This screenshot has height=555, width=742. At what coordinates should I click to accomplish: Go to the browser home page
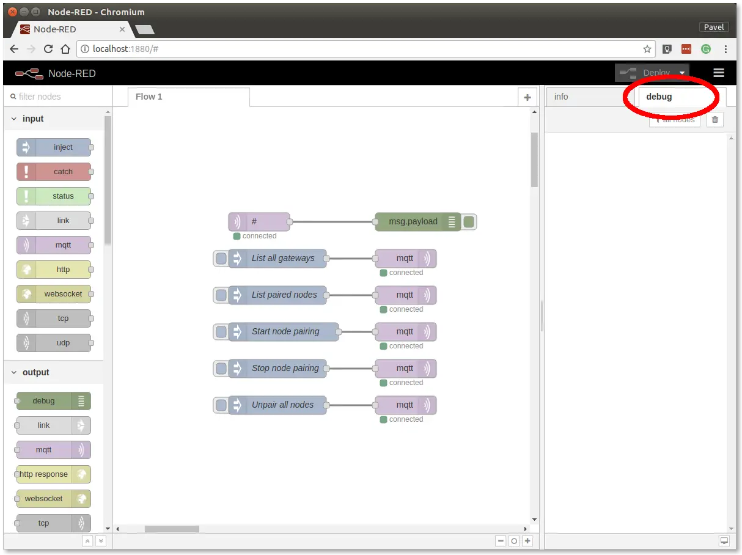click(65, 49)
